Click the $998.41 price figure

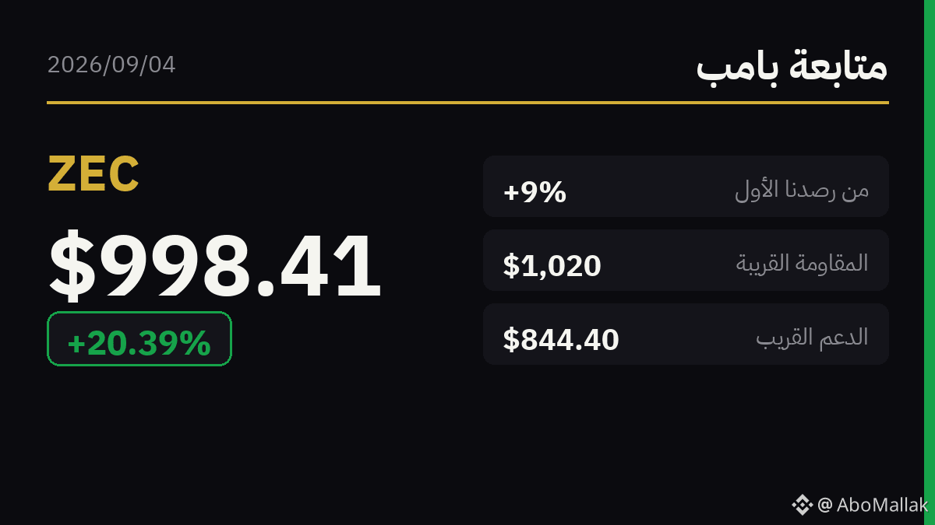point(215,266)
